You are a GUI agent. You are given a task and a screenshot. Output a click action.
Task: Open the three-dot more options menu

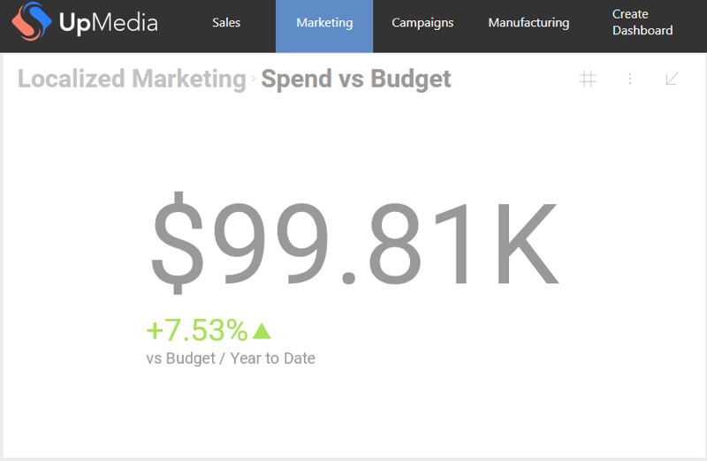click(x=630, y=79)
